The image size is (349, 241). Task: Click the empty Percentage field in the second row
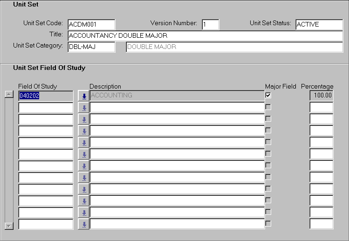pos(322,107)
